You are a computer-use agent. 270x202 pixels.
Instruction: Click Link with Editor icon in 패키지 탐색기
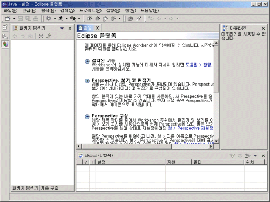click(x=48, y=36)
